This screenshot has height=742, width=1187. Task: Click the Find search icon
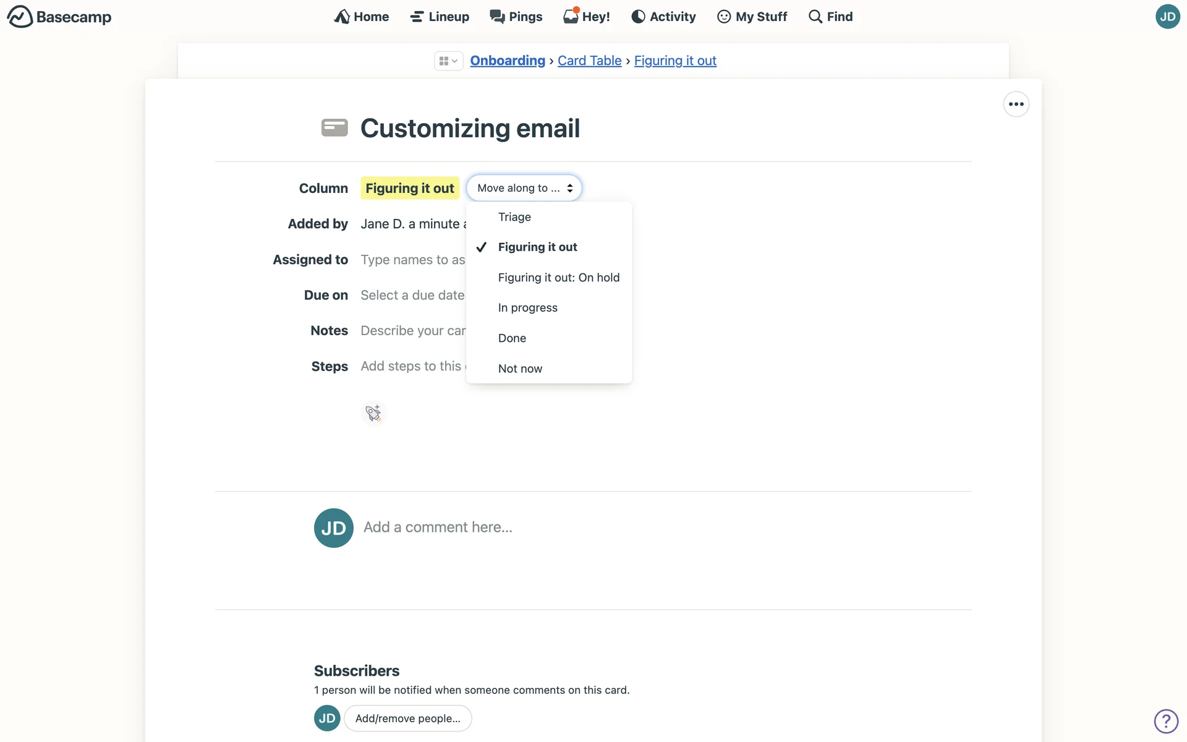[x=815, y=17]
